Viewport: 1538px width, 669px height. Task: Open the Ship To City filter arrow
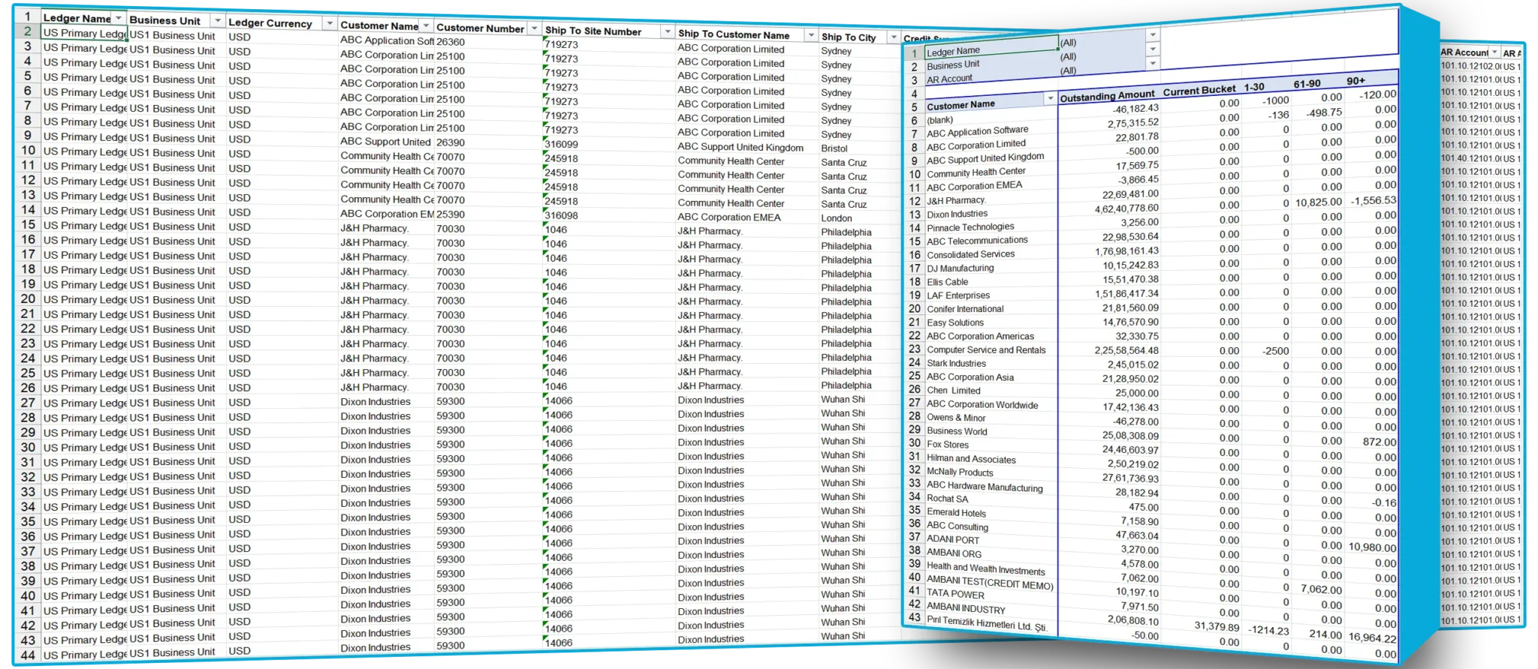pyautogui.click(x=892, y=37)
